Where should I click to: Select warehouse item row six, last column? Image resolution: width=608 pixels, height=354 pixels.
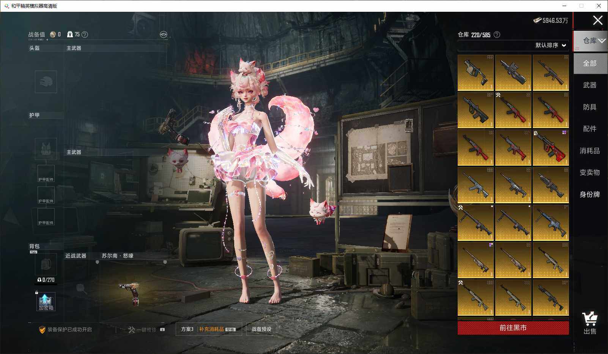click(x=551, y=261)
